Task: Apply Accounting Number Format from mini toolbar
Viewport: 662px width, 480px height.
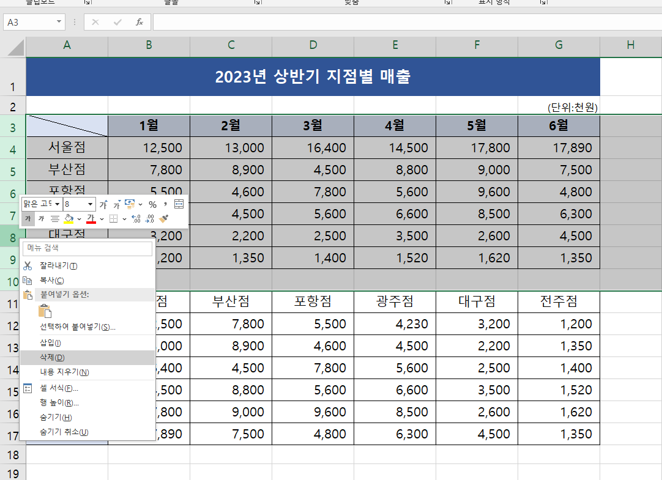Action: point(130,204)
